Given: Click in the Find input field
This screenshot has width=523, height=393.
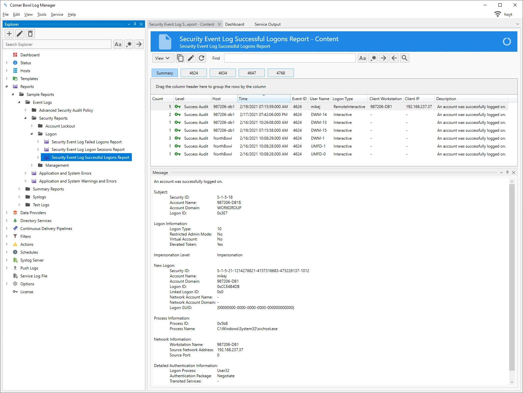Looking at the screenshot, I should [290, 58].
